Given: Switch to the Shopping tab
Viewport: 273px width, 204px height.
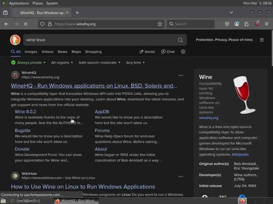Looking at the screenshot, I should click(x=93, y=52).
